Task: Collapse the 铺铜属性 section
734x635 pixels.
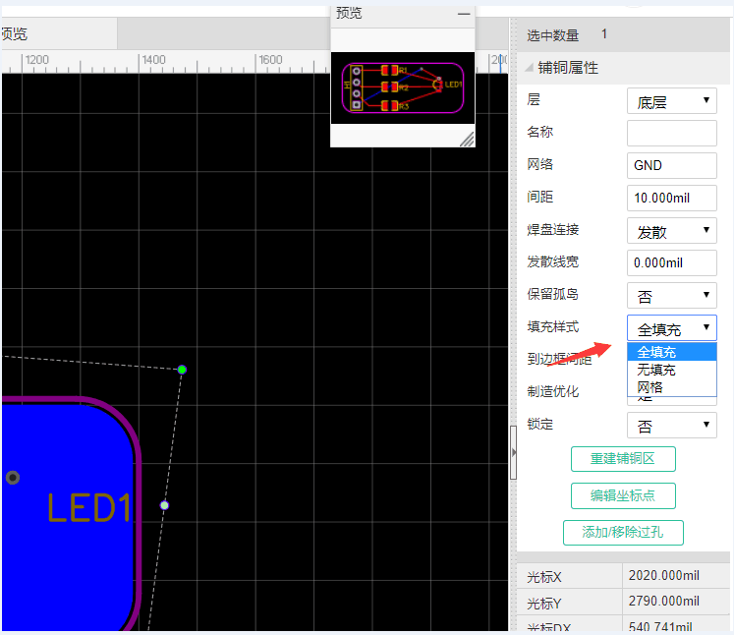Action: tap(531, 68)
